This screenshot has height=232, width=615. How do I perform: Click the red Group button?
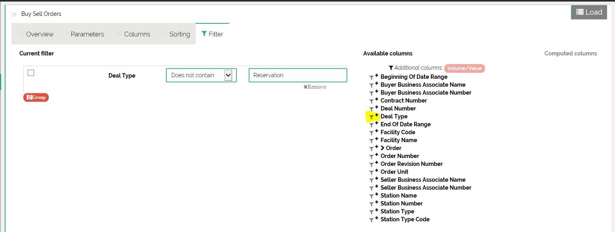pos(36,97)
